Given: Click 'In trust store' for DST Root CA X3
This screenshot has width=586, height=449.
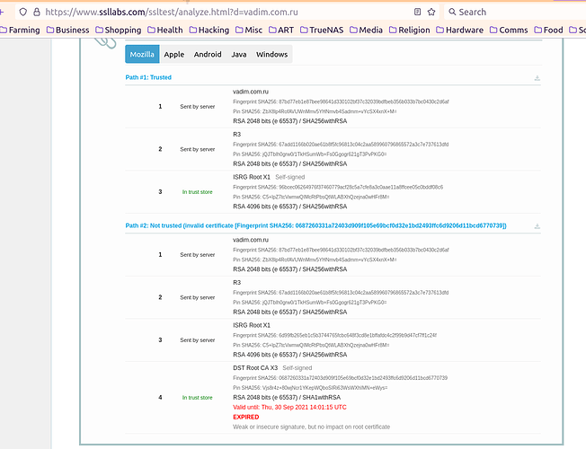Looking at the screenshot, I should (198, 398).
